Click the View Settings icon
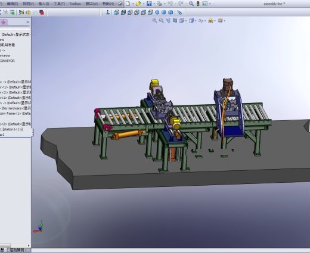The height and width of the screenshot is (253, 310). point(220,20)
